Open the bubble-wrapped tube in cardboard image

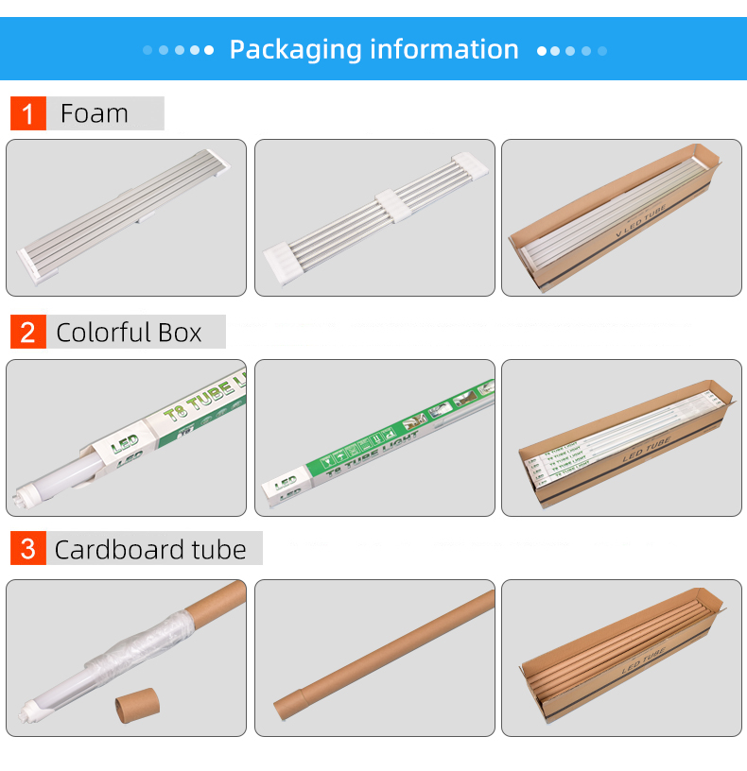coord(126,658)
